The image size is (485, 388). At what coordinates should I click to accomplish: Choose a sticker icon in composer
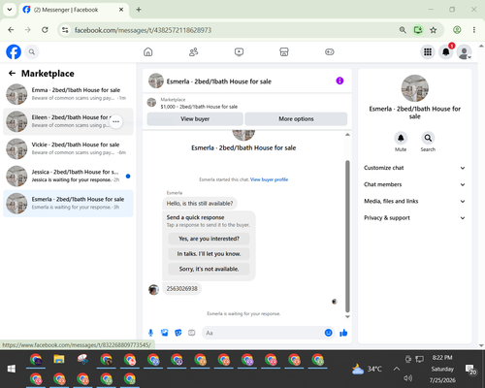[x=178, y=333]
